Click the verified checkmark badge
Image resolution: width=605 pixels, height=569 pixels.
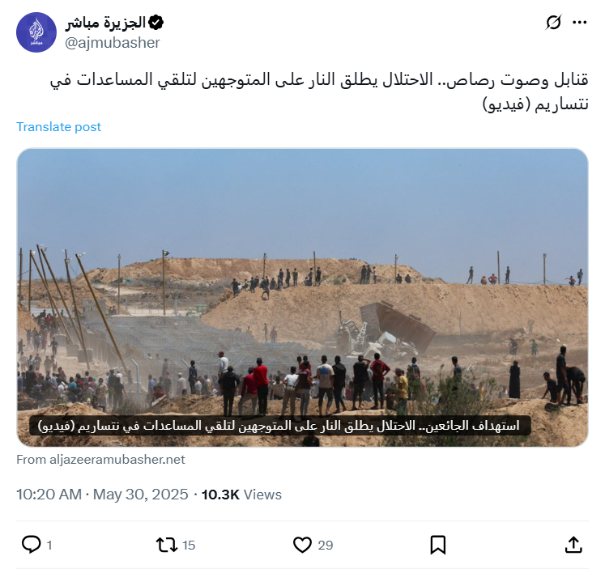[x=156, y=23]
